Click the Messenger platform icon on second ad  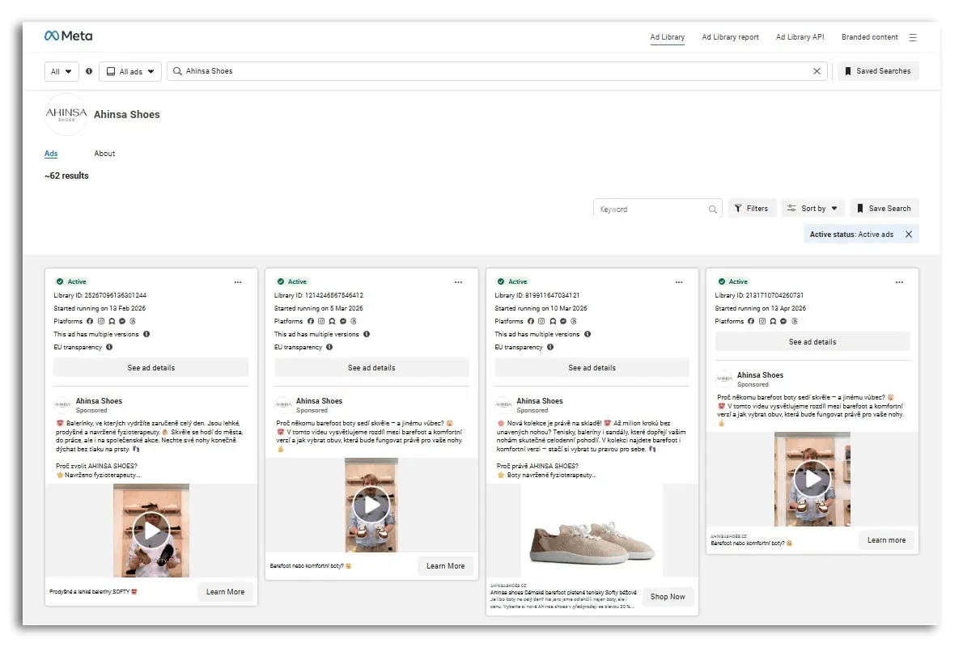tap(342, 321)
